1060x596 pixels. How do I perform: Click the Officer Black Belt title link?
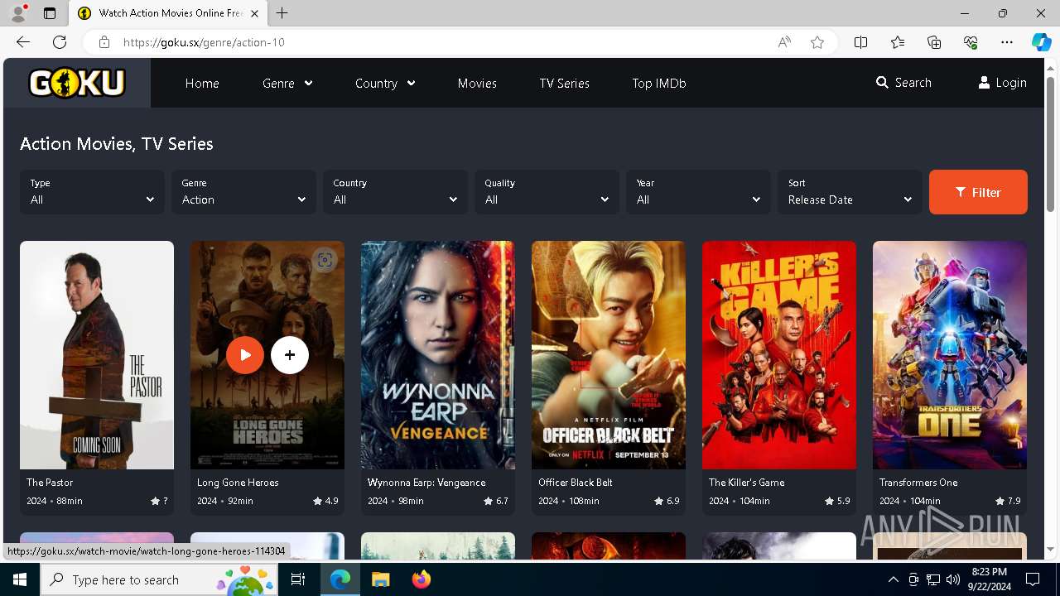click(576, 482)
